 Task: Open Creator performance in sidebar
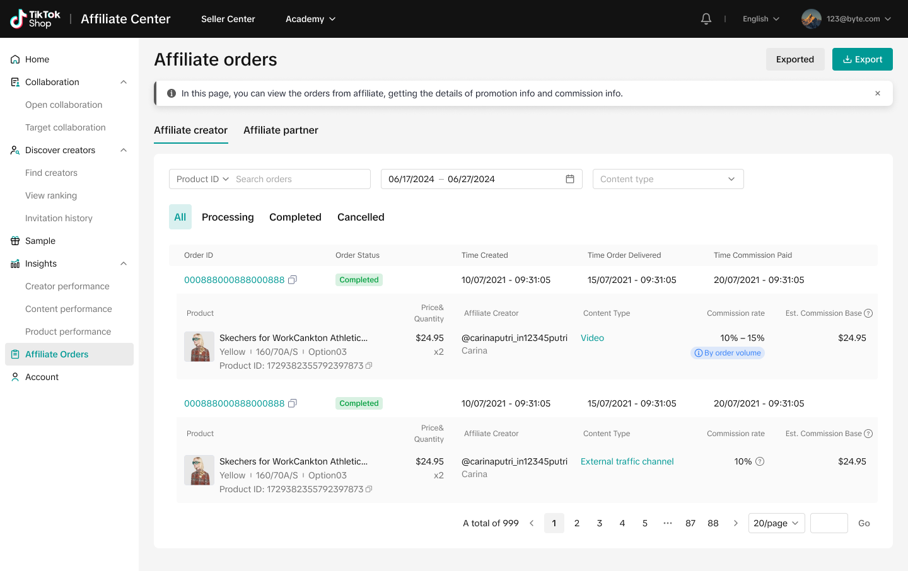[x=67, y=286]
